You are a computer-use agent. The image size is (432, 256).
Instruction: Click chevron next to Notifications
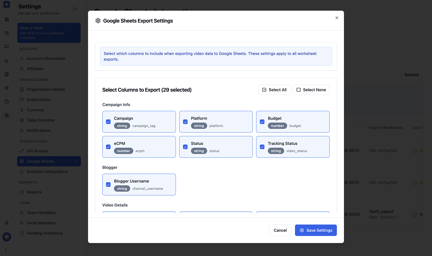click(77, 130)
